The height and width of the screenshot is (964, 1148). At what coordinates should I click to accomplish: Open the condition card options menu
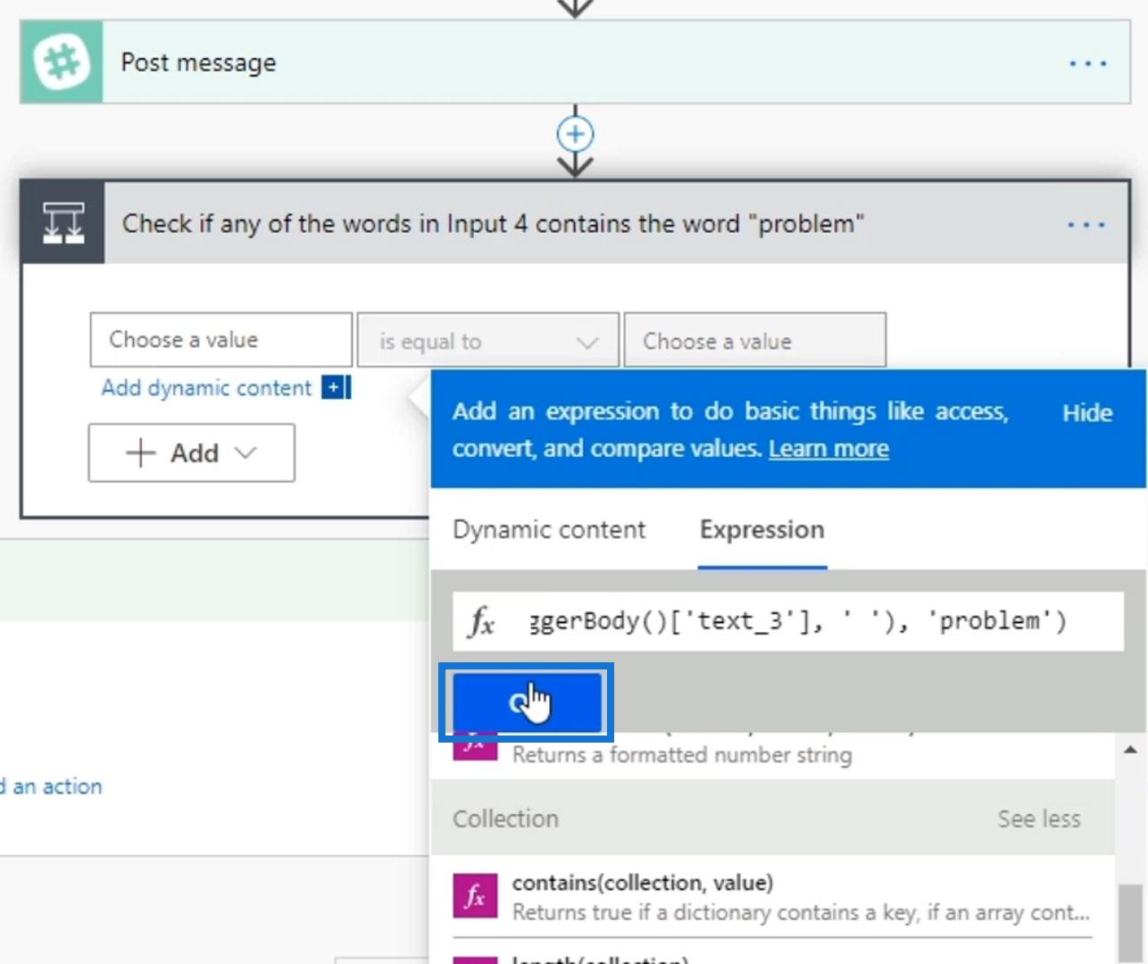coord(1086,224)
